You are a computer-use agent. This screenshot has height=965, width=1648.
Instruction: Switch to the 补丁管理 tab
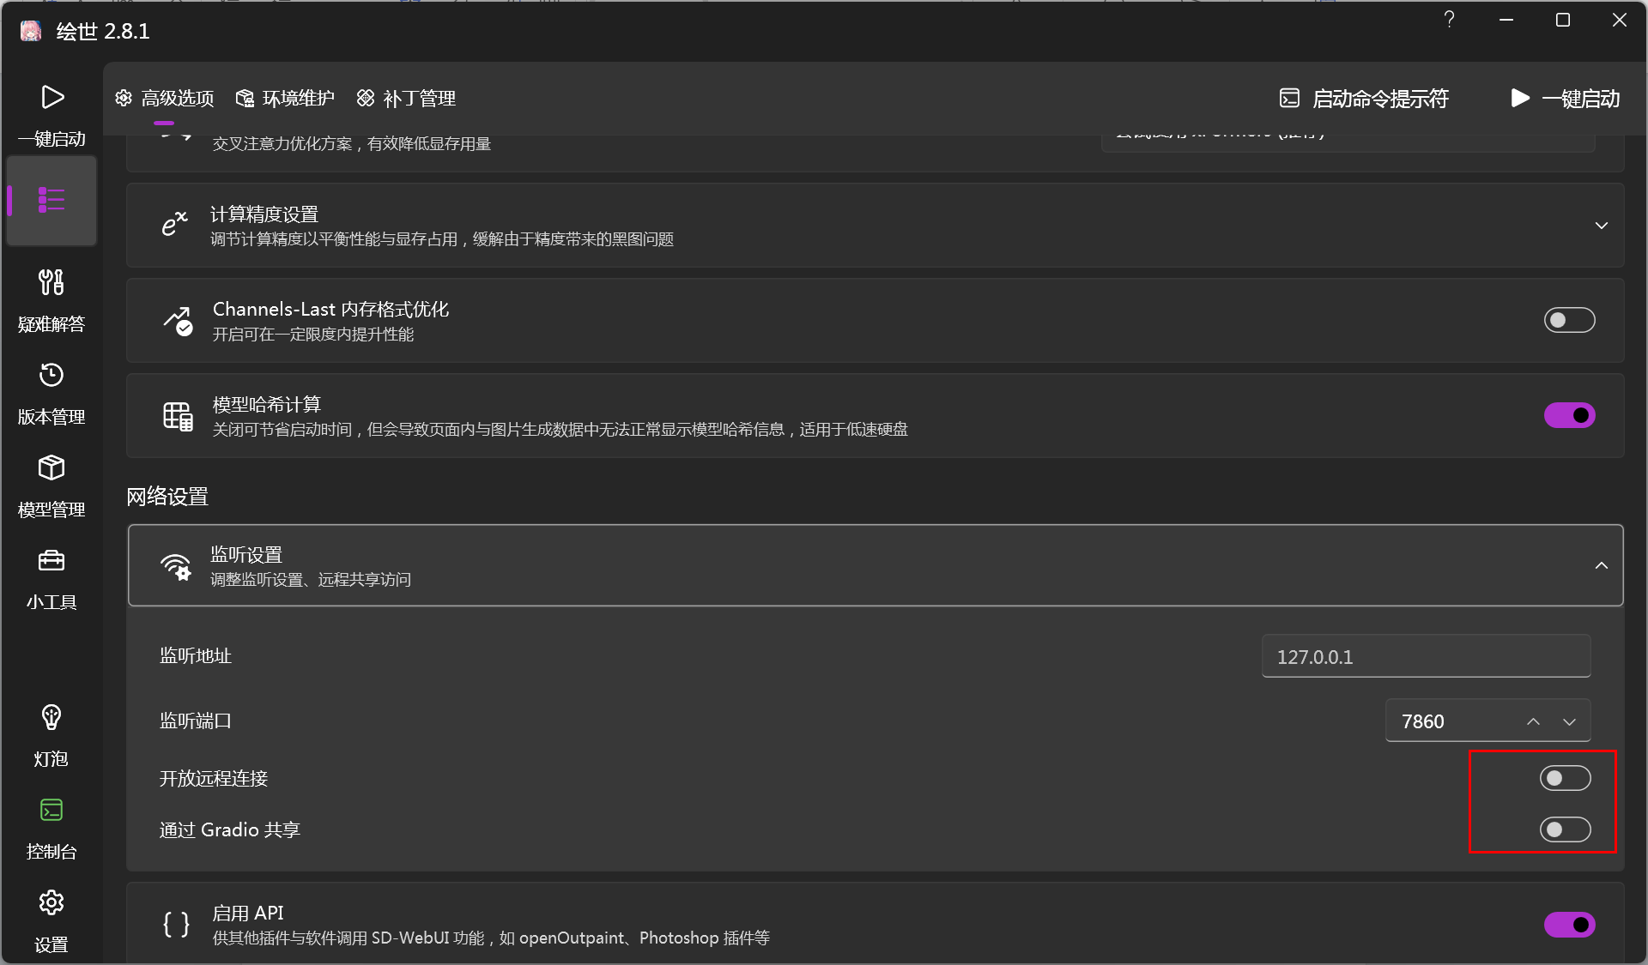[406, 99]
